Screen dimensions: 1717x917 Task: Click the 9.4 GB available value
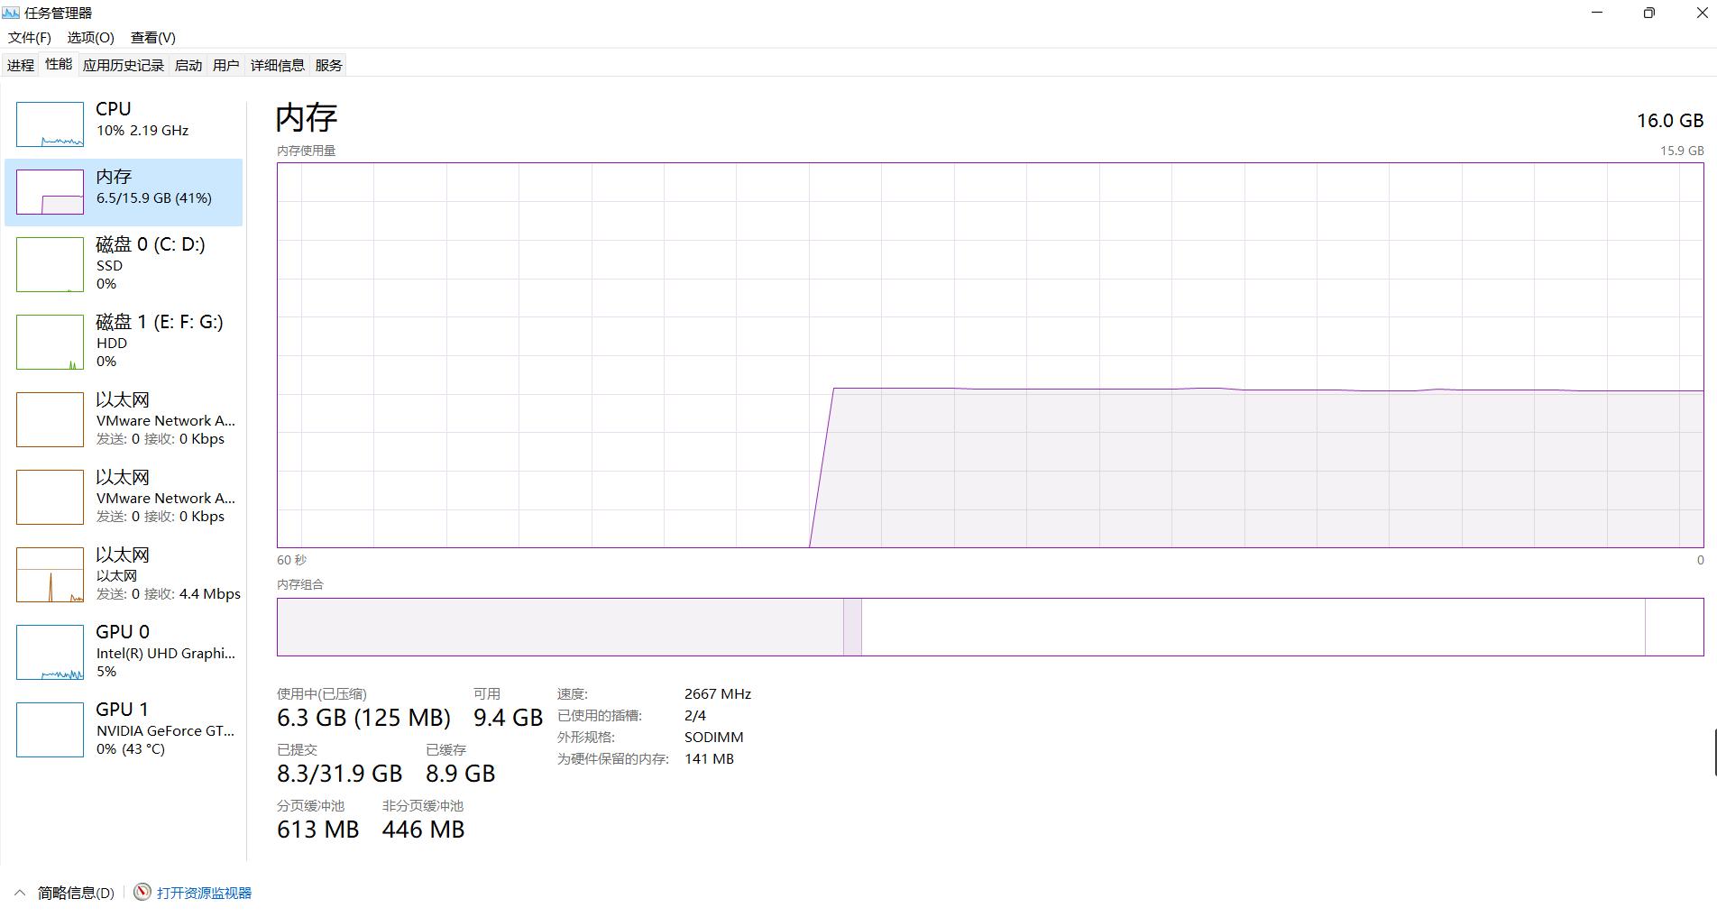click(x=509, y=718)
